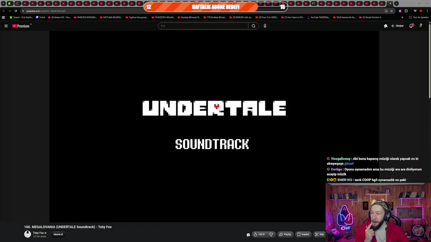The height and width of the screenshot is (242, 431).
Task: Open 'Tüm Yer İşaretleri' bookmarks folder
Action: 419,17
